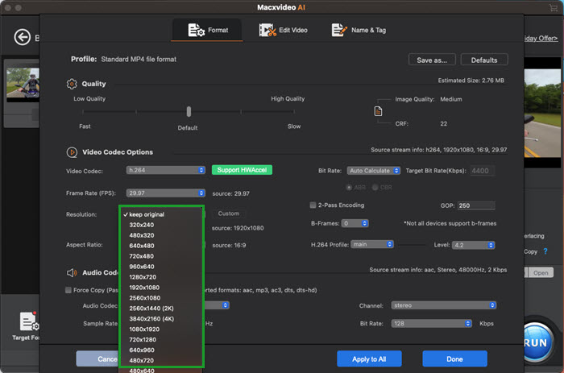Image resolution: width=564 pixels, height=373 pixels.
Task: Click the blue question mark help icon
Action: tap(545, 251)
